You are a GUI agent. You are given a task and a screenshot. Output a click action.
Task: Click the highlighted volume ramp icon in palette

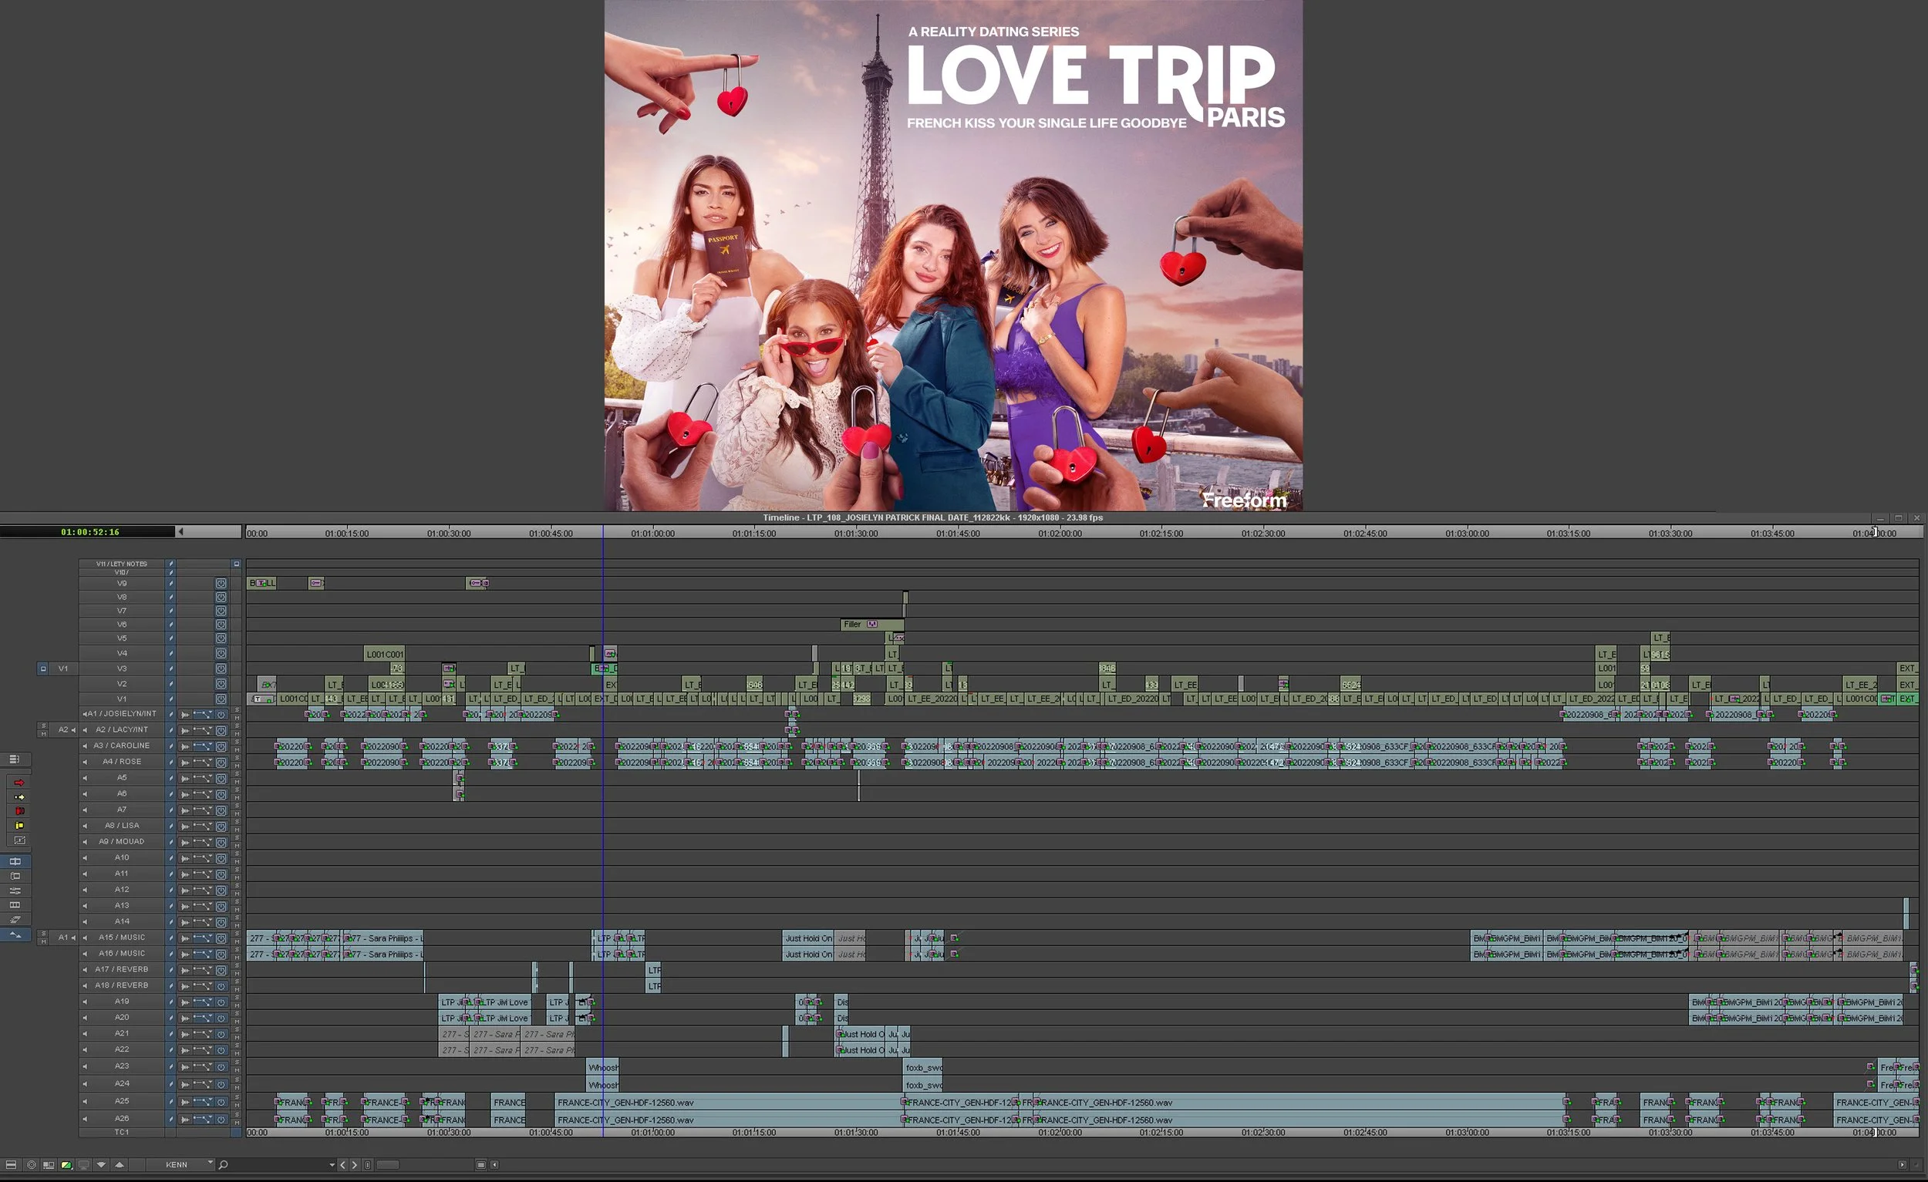click(15, 934)
